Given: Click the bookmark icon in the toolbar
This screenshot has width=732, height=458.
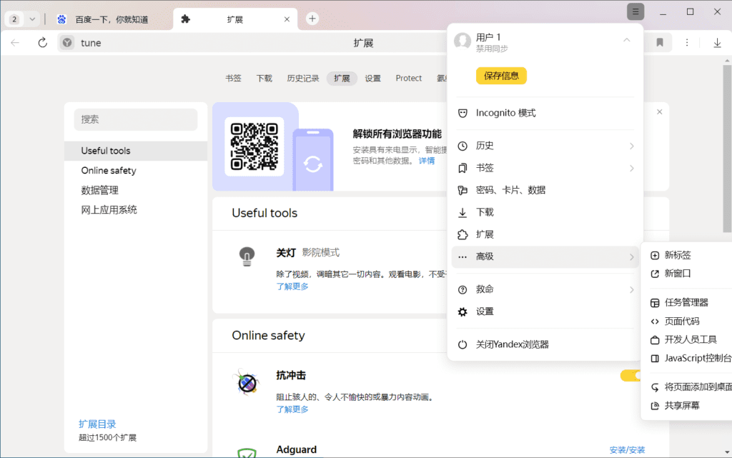Looking at the screenshot, I should coord(660,43).
